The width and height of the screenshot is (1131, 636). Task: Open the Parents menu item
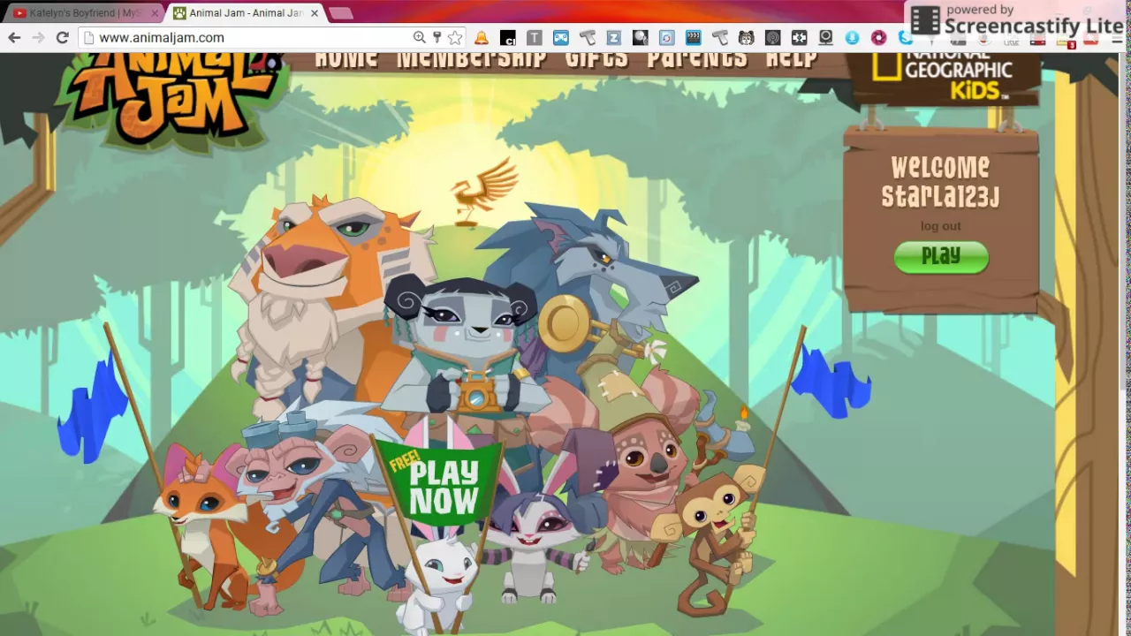point(697,59)
